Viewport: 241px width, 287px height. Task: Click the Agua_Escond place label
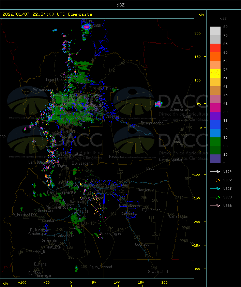(101, 267)
